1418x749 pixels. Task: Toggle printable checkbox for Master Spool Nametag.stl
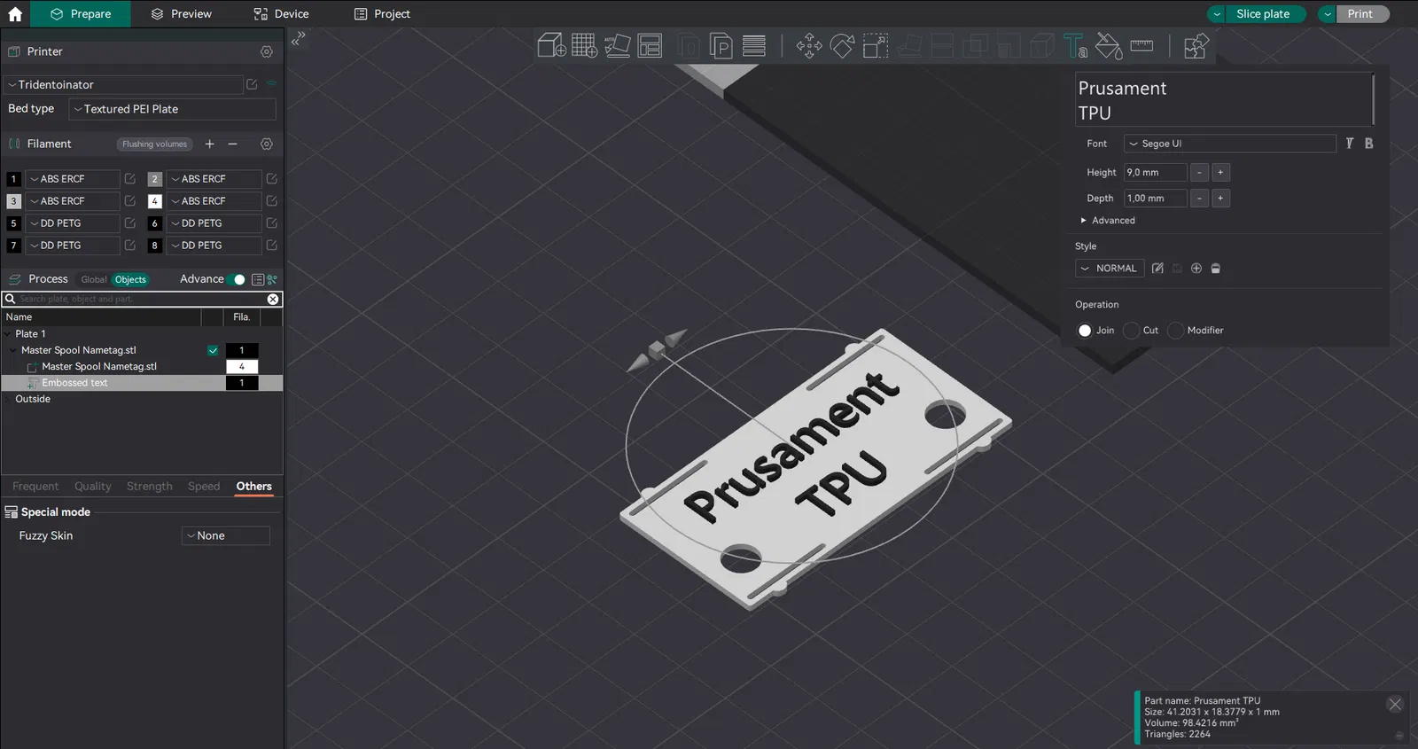coord(213,350)
